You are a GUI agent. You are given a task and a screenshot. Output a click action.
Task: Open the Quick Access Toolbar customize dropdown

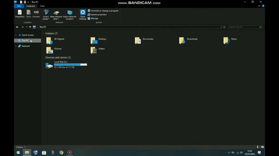pos(28,2)
